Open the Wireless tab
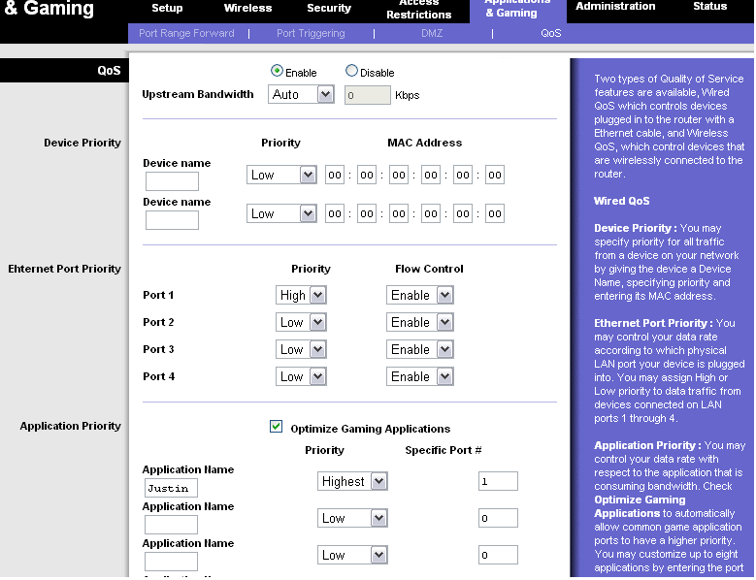This screenshot has width=756, height=580. click(x=247, y=8)
